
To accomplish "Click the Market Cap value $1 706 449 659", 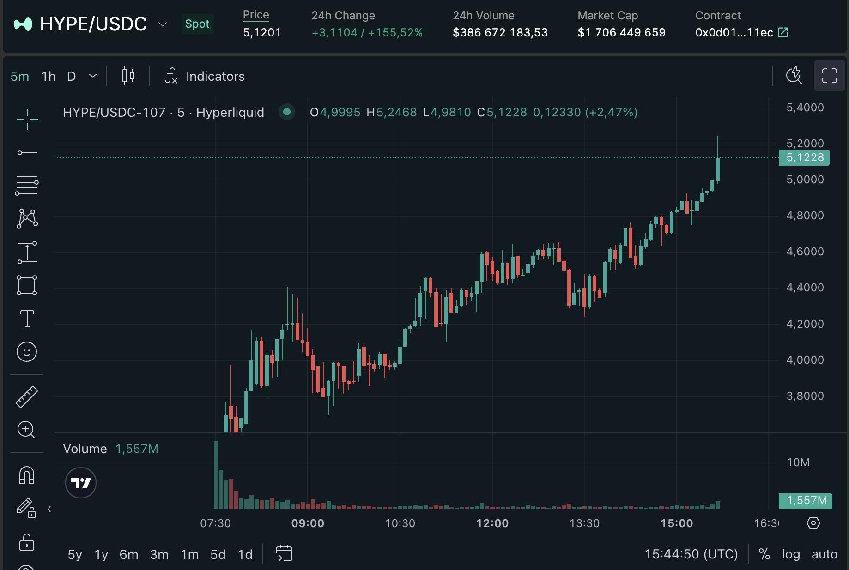I will (x=622, y=32).
